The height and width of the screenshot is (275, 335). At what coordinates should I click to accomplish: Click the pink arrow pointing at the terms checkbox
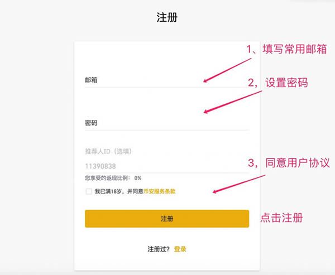[239, 184]
